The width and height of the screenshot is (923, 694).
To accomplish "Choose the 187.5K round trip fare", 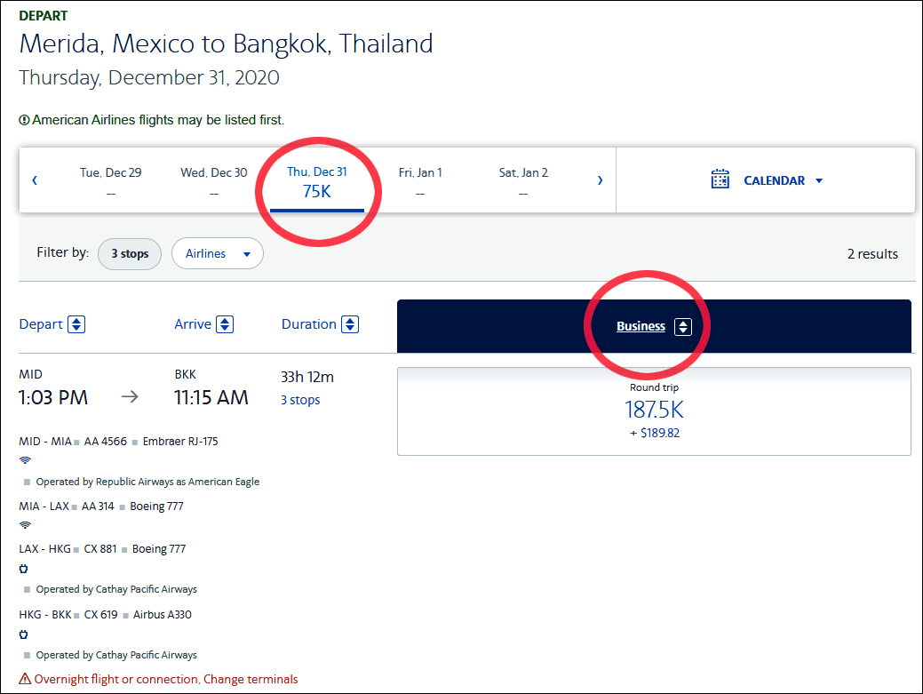I will click(x=654, y=411).
